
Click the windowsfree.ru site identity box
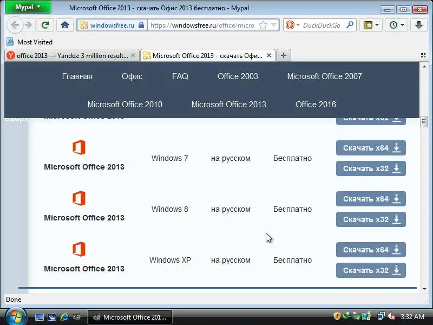pyautogui.click(x=111, y=25)
